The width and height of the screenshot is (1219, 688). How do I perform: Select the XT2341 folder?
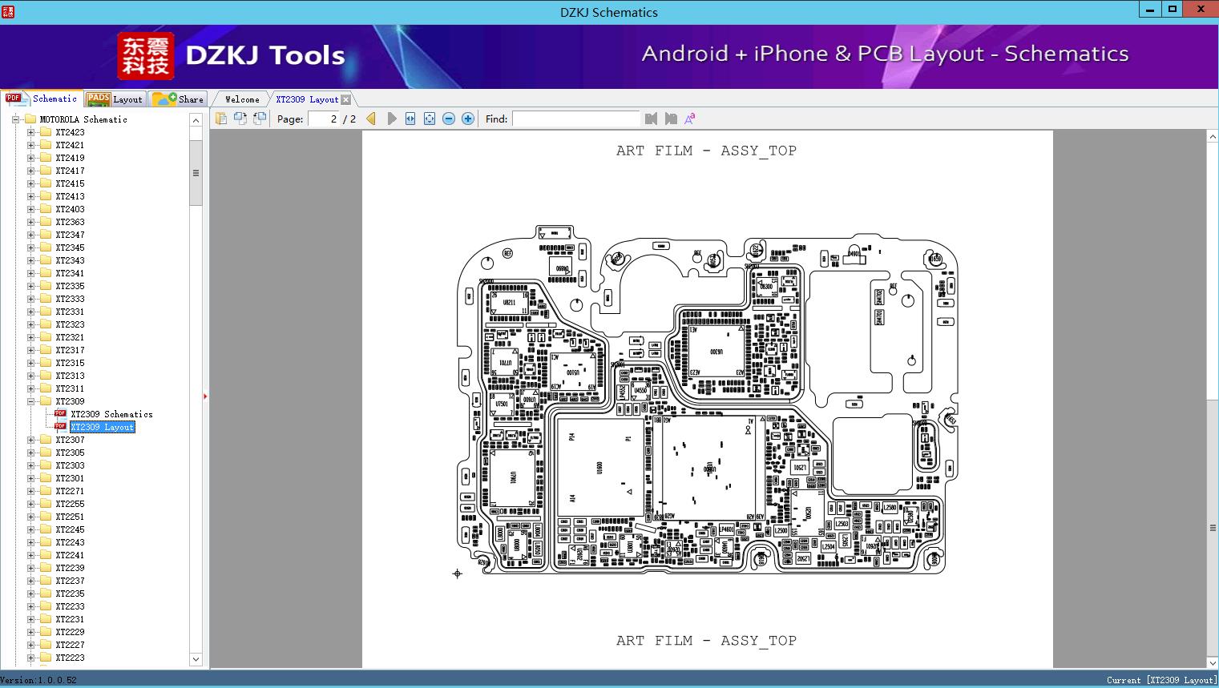click(x=70, y=273)
